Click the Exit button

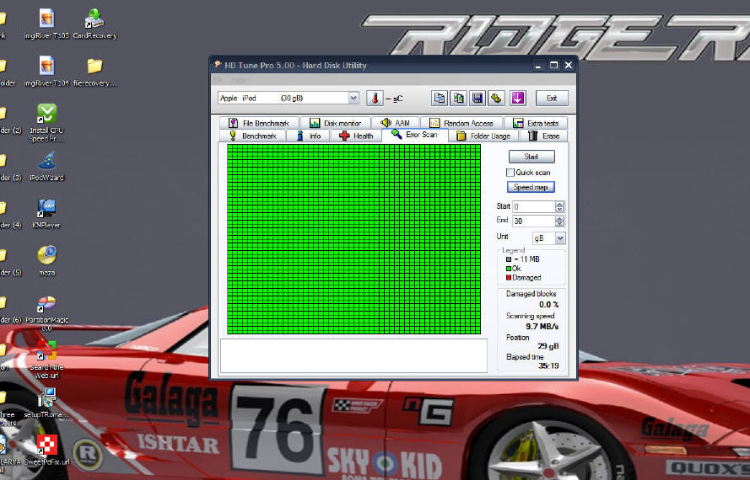552,98
